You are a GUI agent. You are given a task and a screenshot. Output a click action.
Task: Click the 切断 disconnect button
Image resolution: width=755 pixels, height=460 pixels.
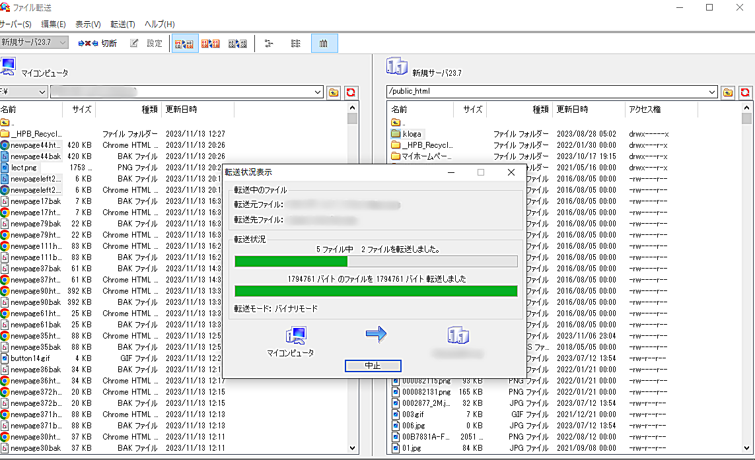coord(98,44)
